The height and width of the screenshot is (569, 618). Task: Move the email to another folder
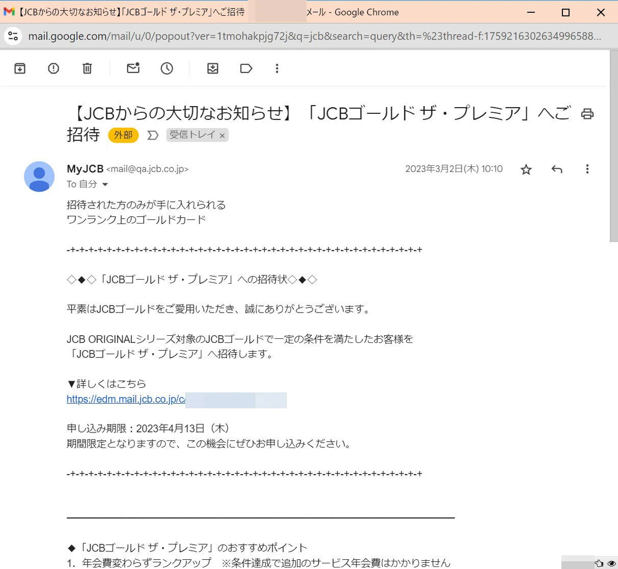pyautogui.click(x=213, y=68)
